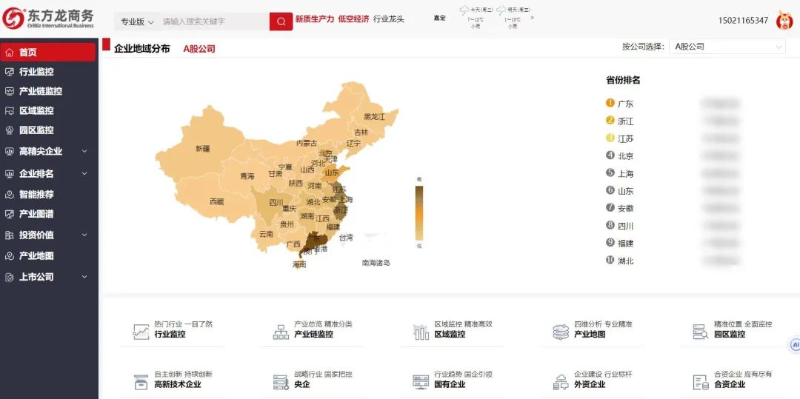This screenshot has width=800, height=399.
Task: Click the map density color legend bar
Action: tap(419, 212)
